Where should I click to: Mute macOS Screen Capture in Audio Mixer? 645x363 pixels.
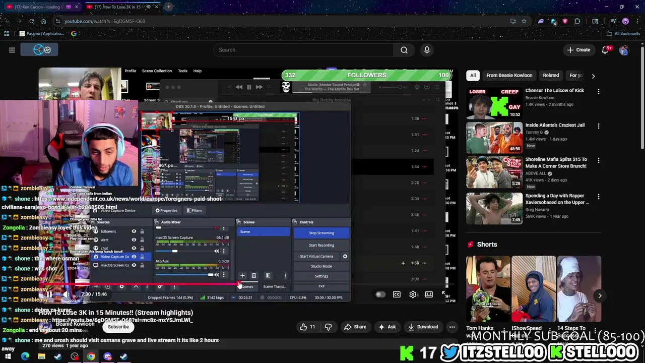point(217,251)
